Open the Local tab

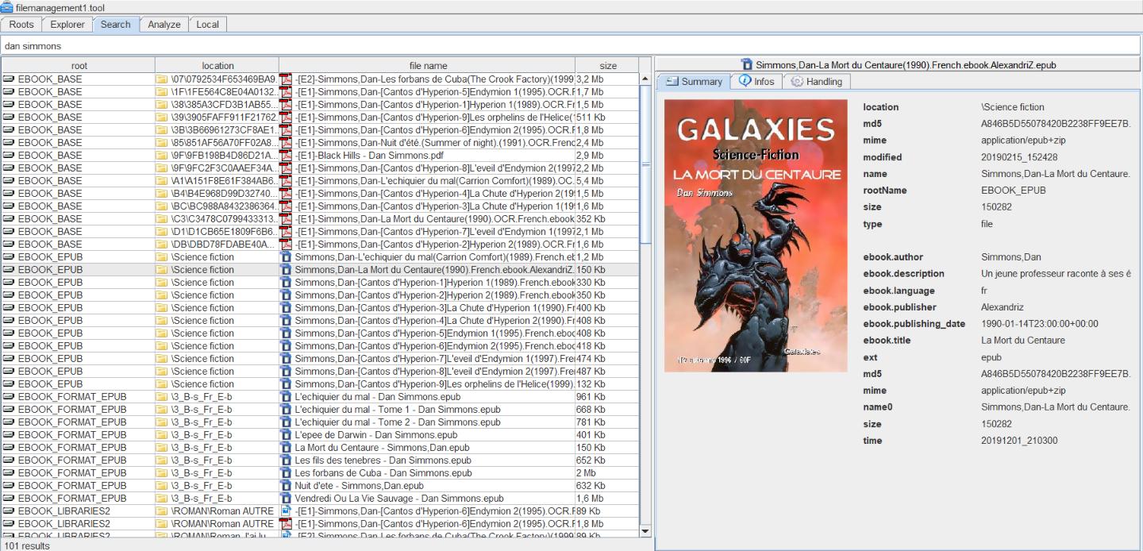tap(208, 25)
